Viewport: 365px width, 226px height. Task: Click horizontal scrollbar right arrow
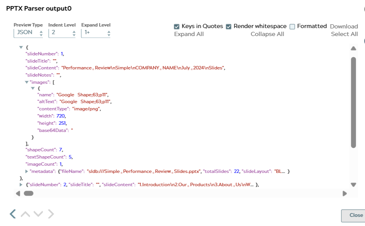tap(345, 193)
